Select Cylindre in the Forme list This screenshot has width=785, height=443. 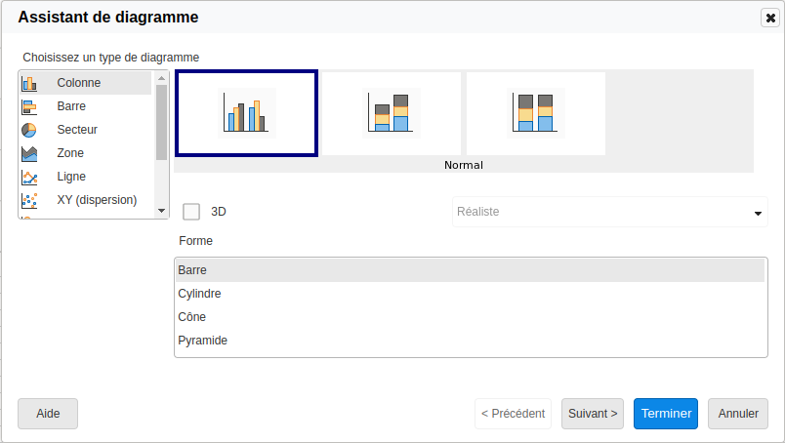click(469, 294)
